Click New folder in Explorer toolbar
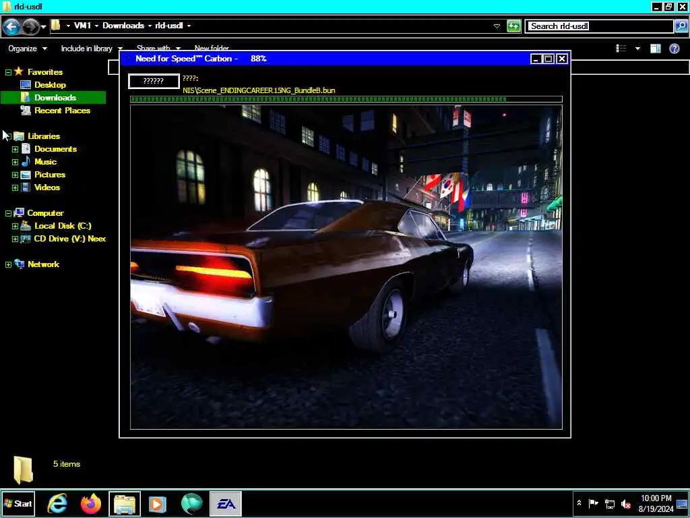 pyautogui.click(x=212, y=48)
